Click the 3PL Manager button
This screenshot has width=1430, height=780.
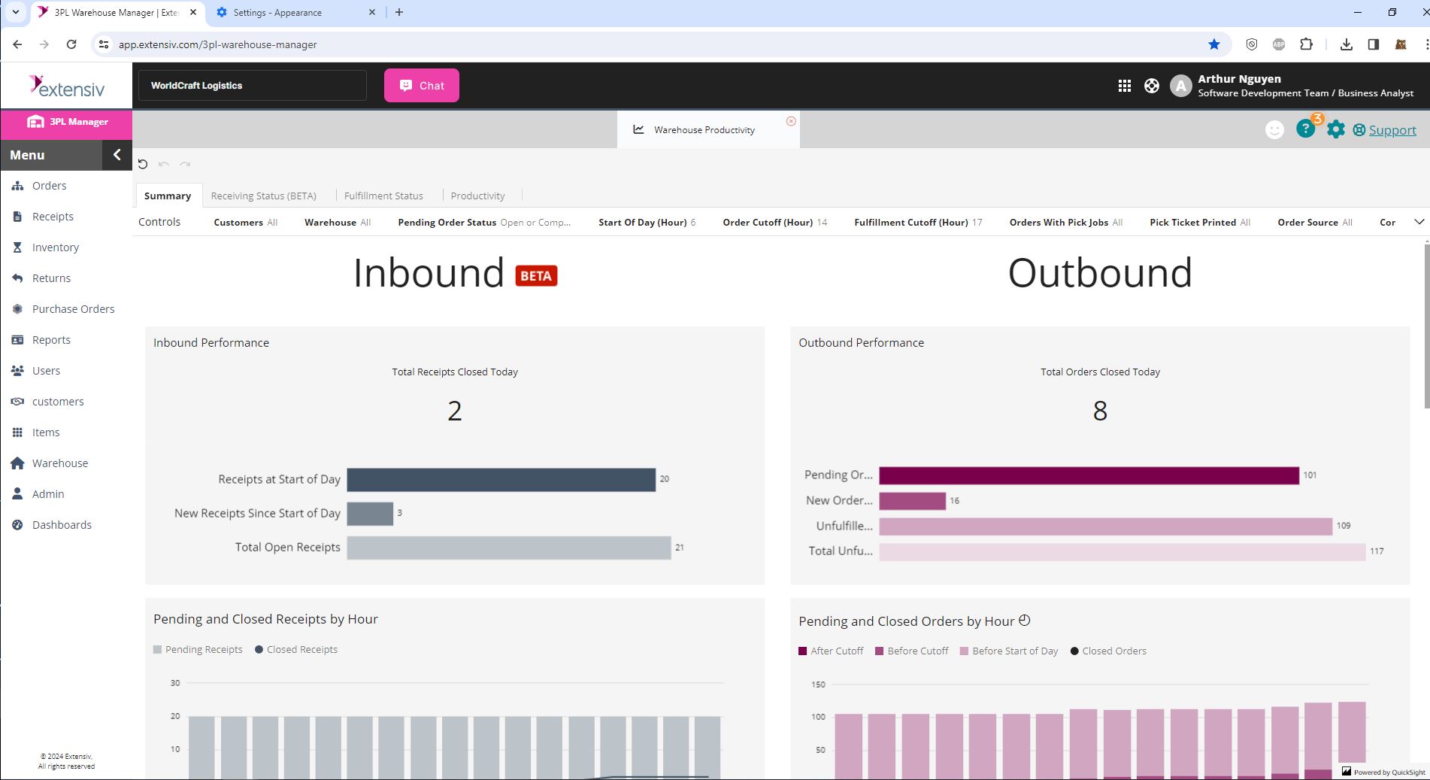click(x=67, y=122)
